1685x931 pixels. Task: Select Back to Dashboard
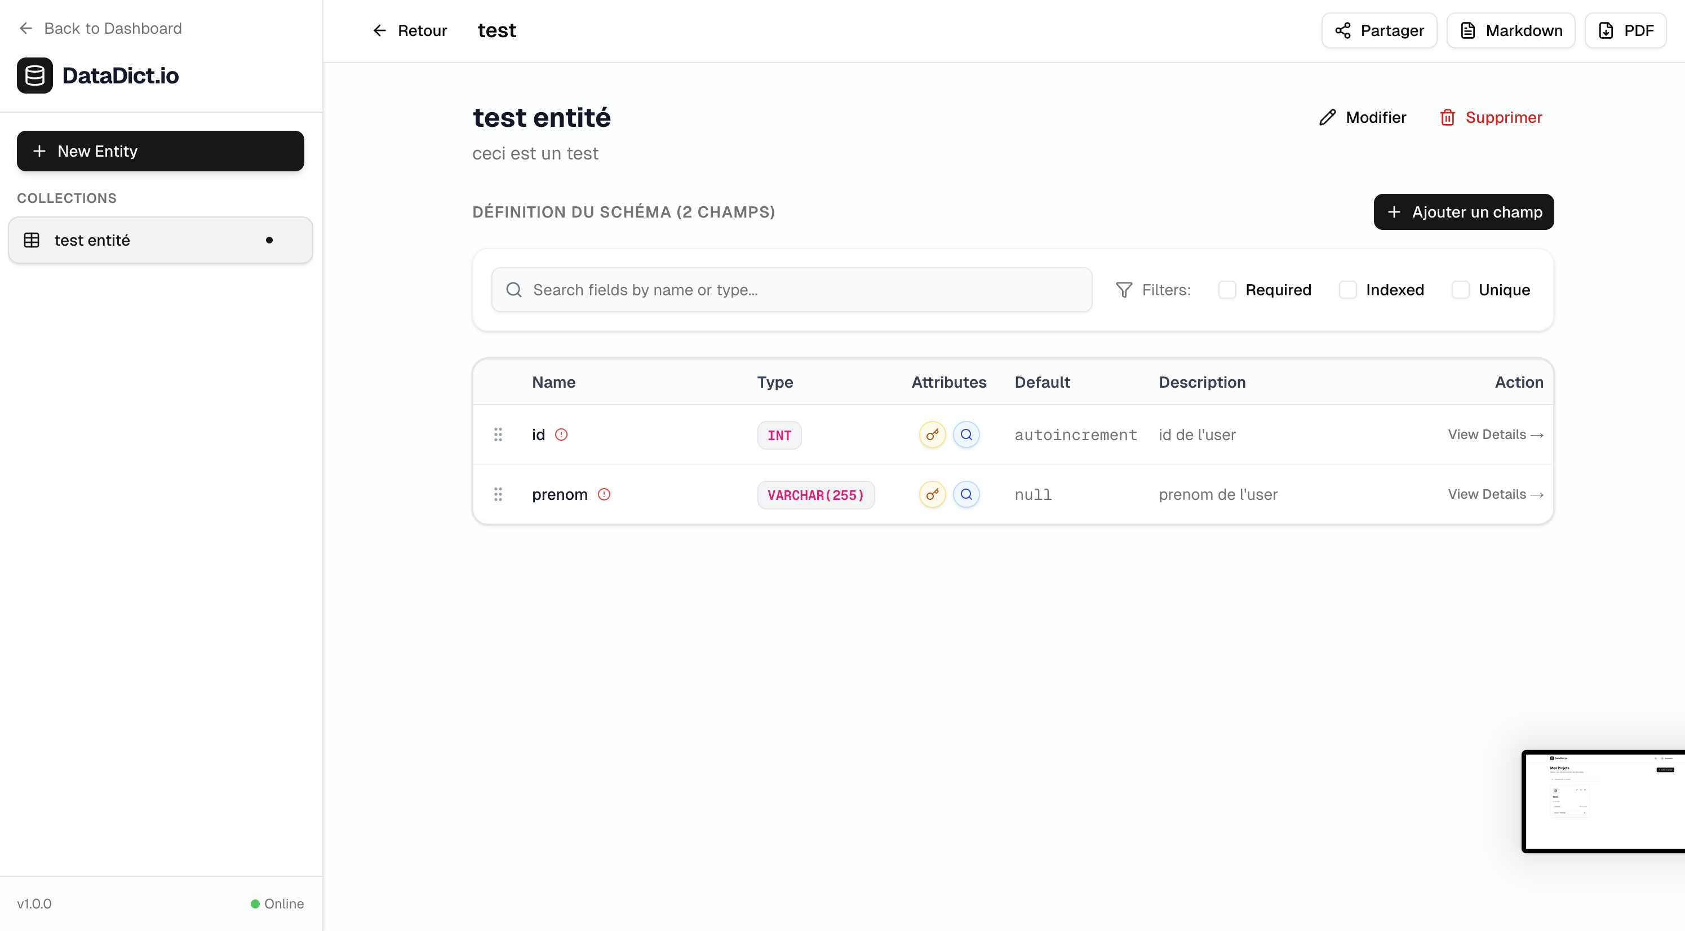99,28
